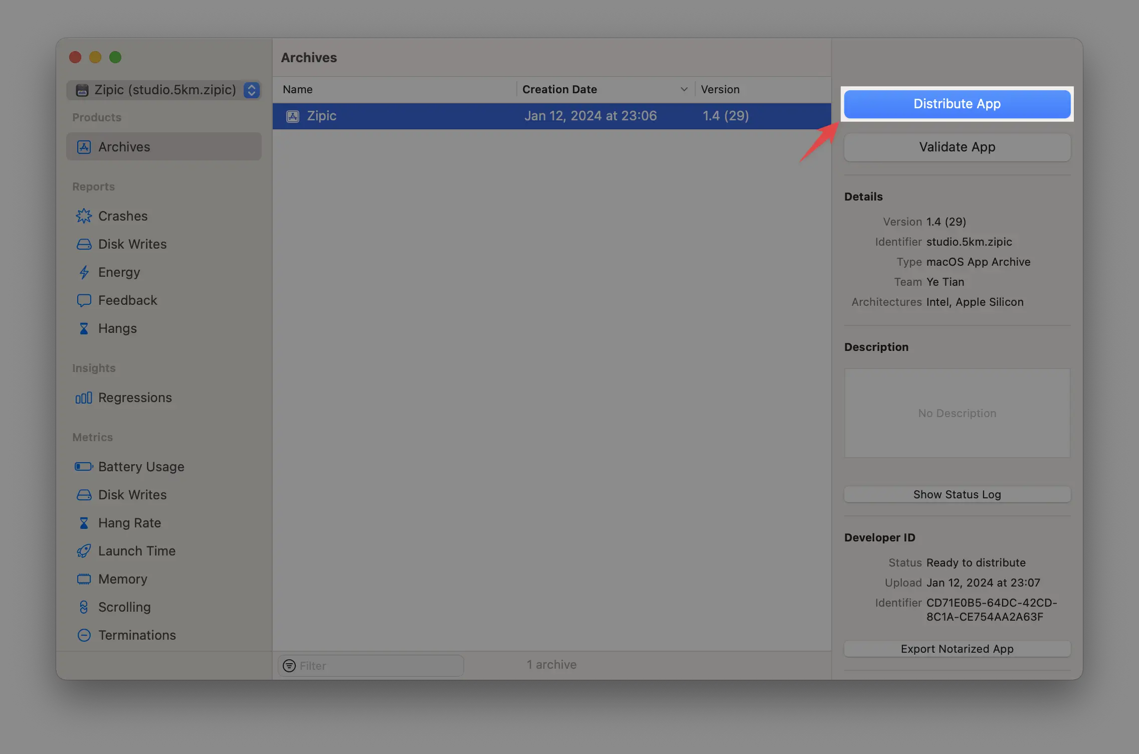Click the yellow minimize window button

pos(95,57)
